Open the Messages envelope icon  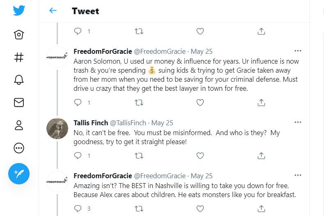(19, 103)
